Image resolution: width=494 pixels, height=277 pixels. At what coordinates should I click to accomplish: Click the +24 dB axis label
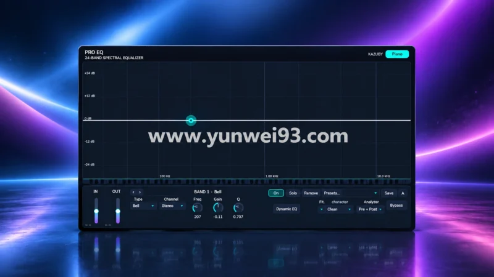click(x=90, y=73)
